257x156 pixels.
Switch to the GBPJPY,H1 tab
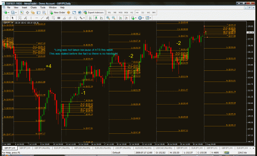pos(212,148)
